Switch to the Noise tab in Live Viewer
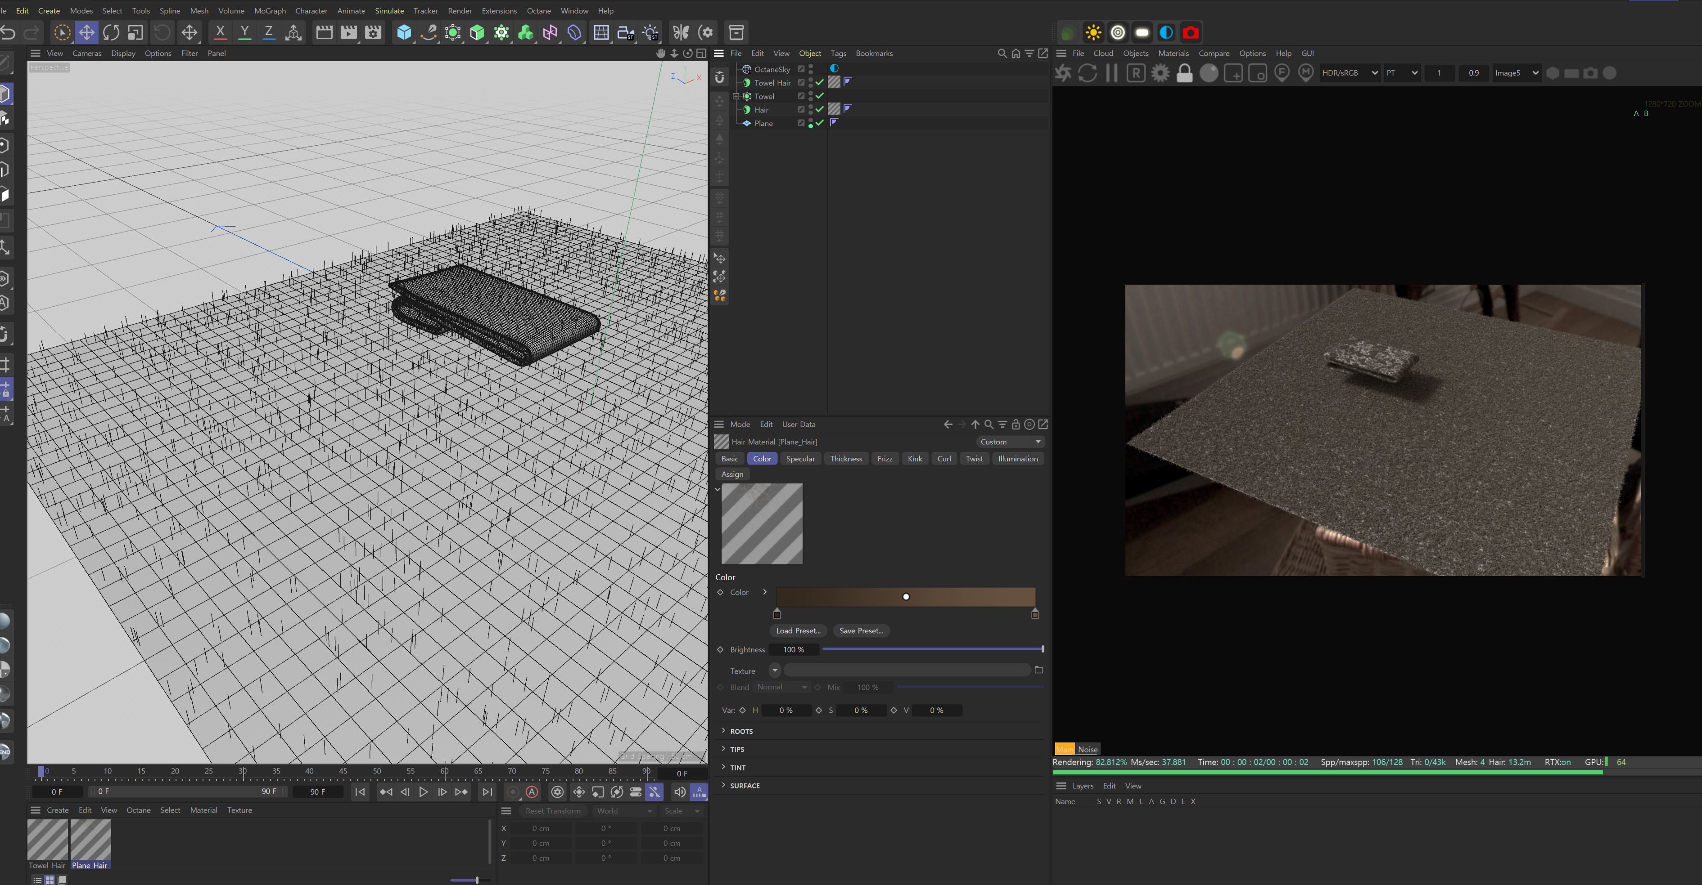This screenshot has height=885, width=1702. click(1088, 749)
